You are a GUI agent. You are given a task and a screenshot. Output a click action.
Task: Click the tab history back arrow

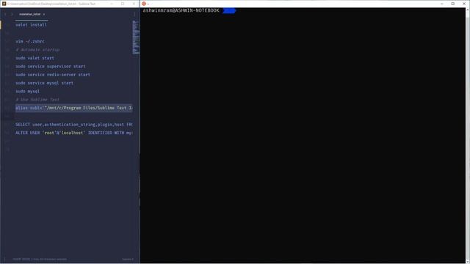[5, 14]
